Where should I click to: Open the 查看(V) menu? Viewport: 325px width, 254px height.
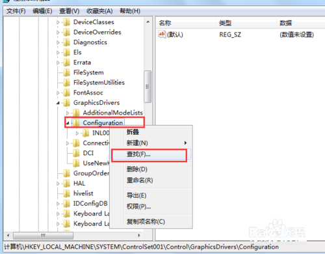[x=70, y=11]
